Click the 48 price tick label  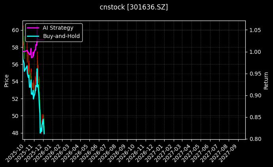pos(16,133)
